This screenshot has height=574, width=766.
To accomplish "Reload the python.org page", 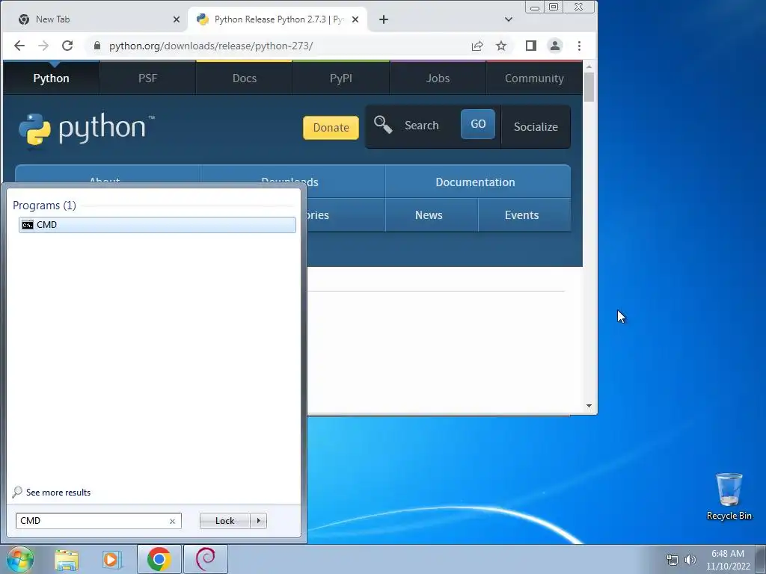I will 67,46.
